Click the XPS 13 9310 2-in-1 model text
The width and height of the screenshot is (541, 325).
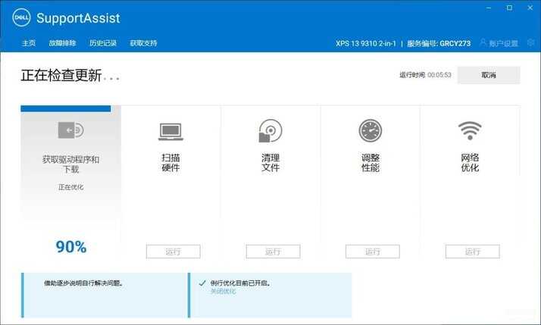pyautogui.click(x=366, y=43)
